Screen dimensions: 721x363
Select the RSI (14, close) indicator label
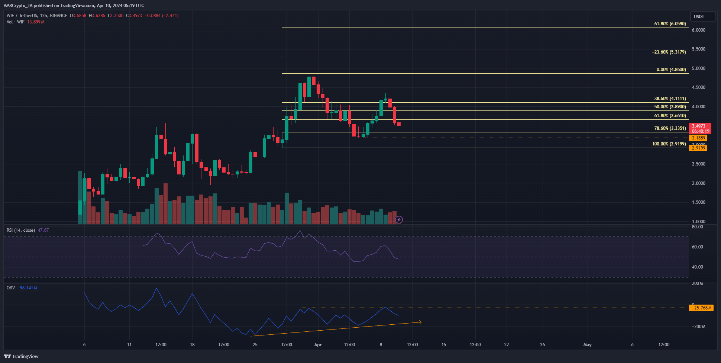[x=21, y=230]
